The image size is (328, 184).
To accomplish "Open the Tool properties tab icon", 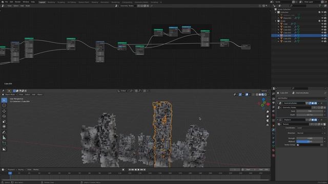I will point(273,94).
